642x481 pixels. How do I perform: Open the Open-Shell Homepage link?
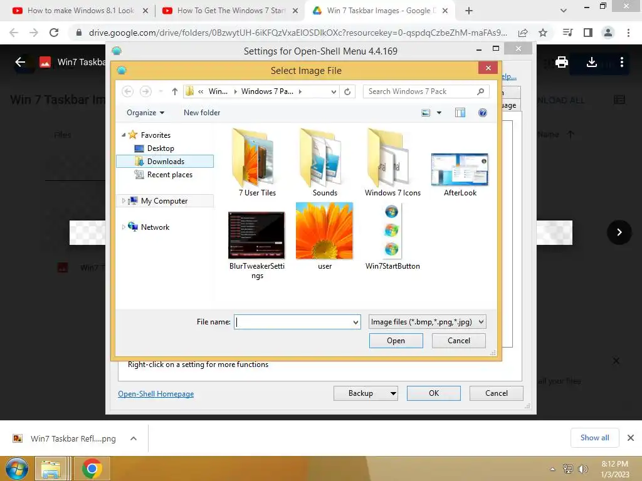click(155, 393)
